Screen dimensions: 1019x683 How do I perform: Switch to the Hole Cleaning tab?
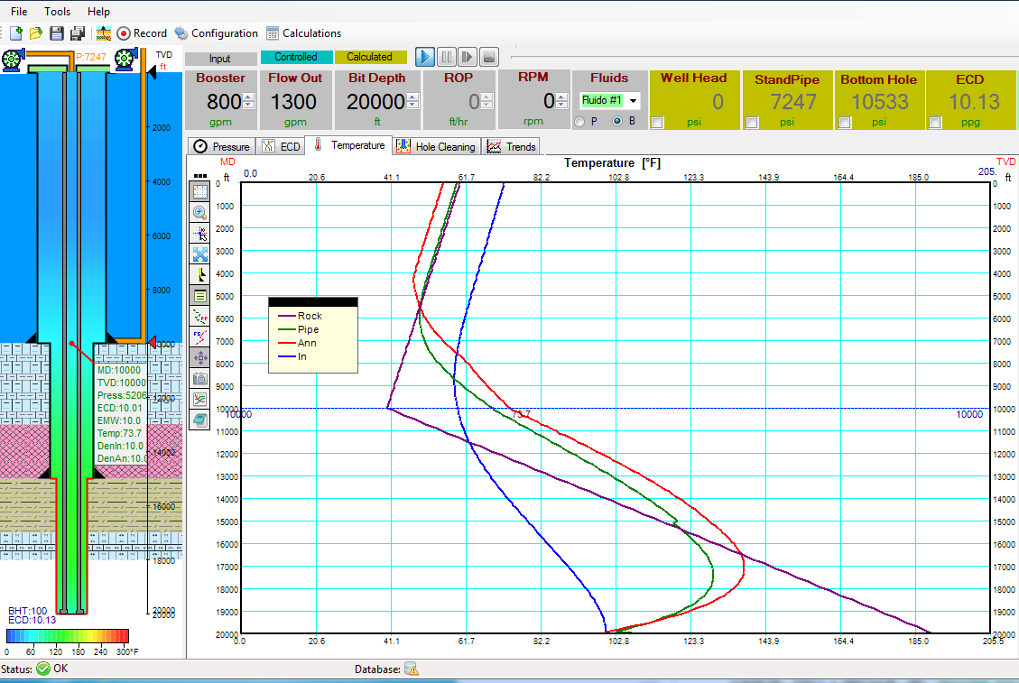[436, 146]
